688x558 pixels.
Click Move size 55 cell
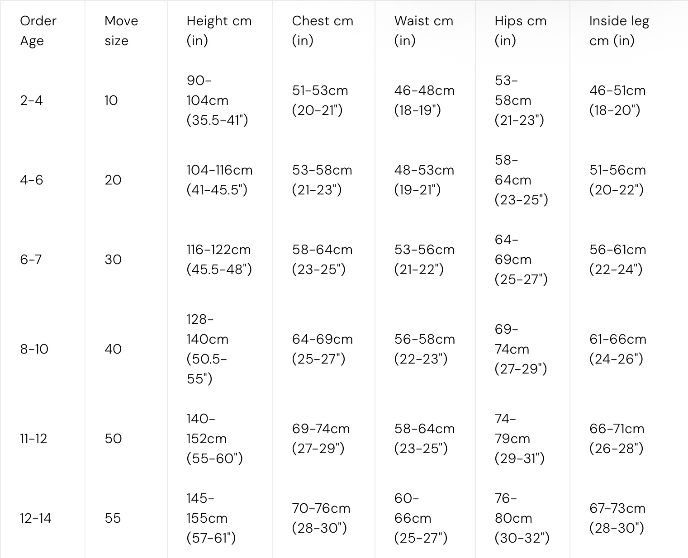(x=113, y=518)
